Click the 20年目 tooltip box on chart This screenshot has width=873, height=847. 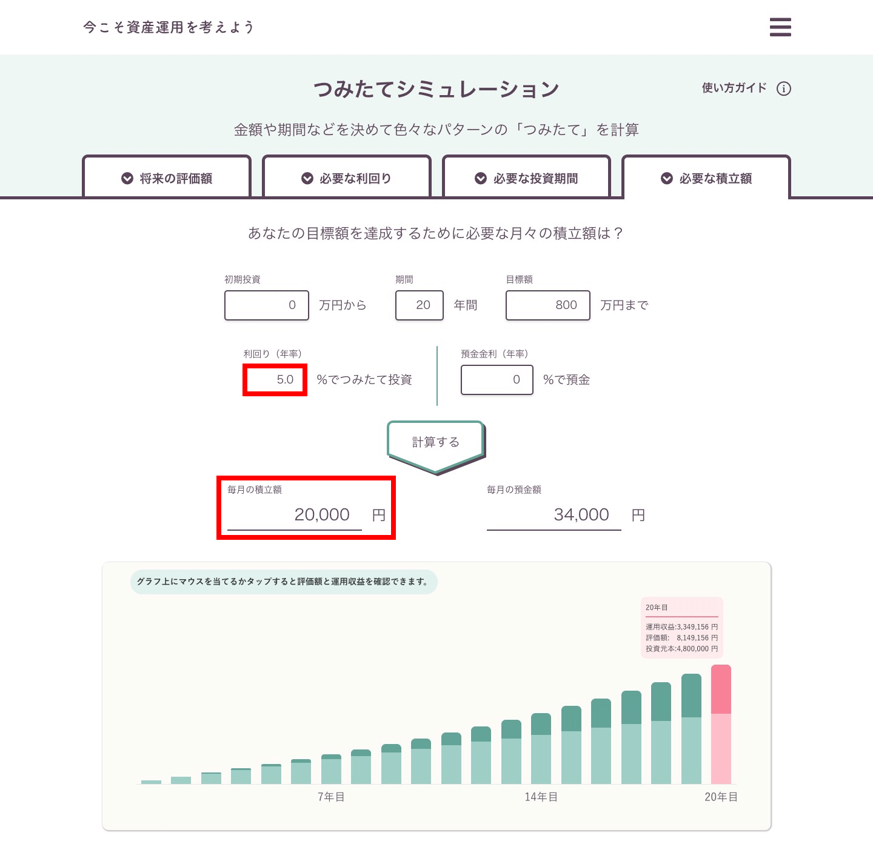pyautogui.click(x=682, y=628)
